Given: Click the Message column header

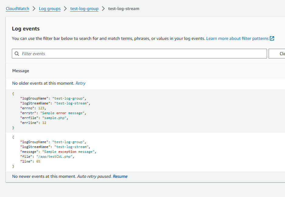Looking at the screenshot, I should pyautogui.click(x=20, y=71).
